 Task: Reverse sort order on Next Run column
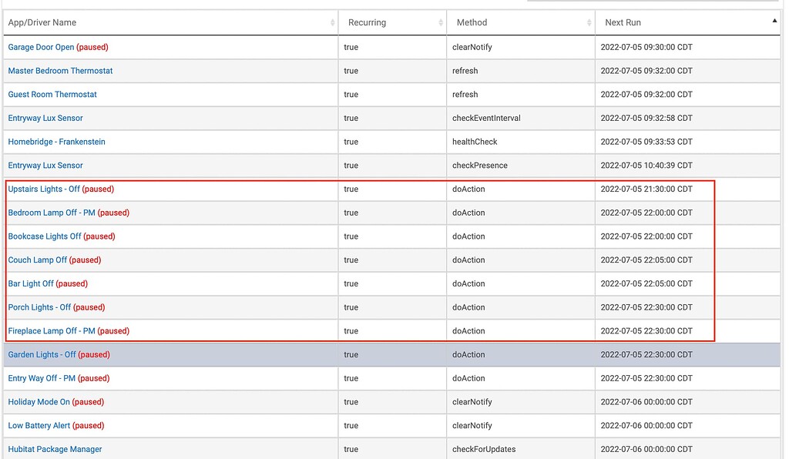(774, 22)
